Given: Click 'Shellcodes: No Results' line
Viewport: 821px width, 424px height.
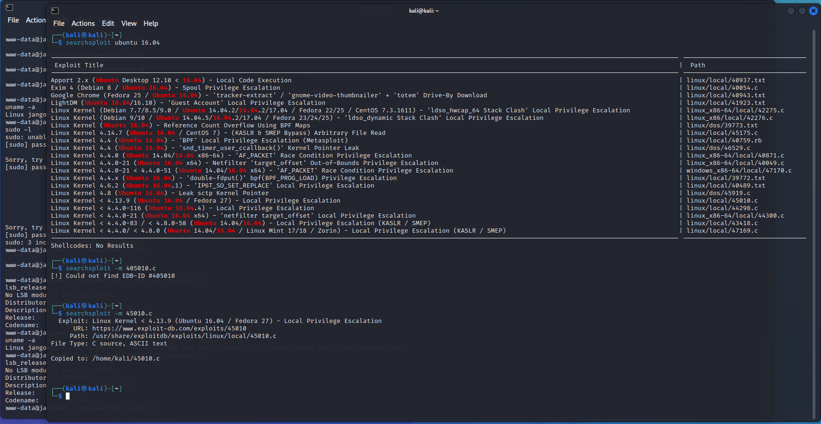Looking at the screenshot, I should (92, 246).
